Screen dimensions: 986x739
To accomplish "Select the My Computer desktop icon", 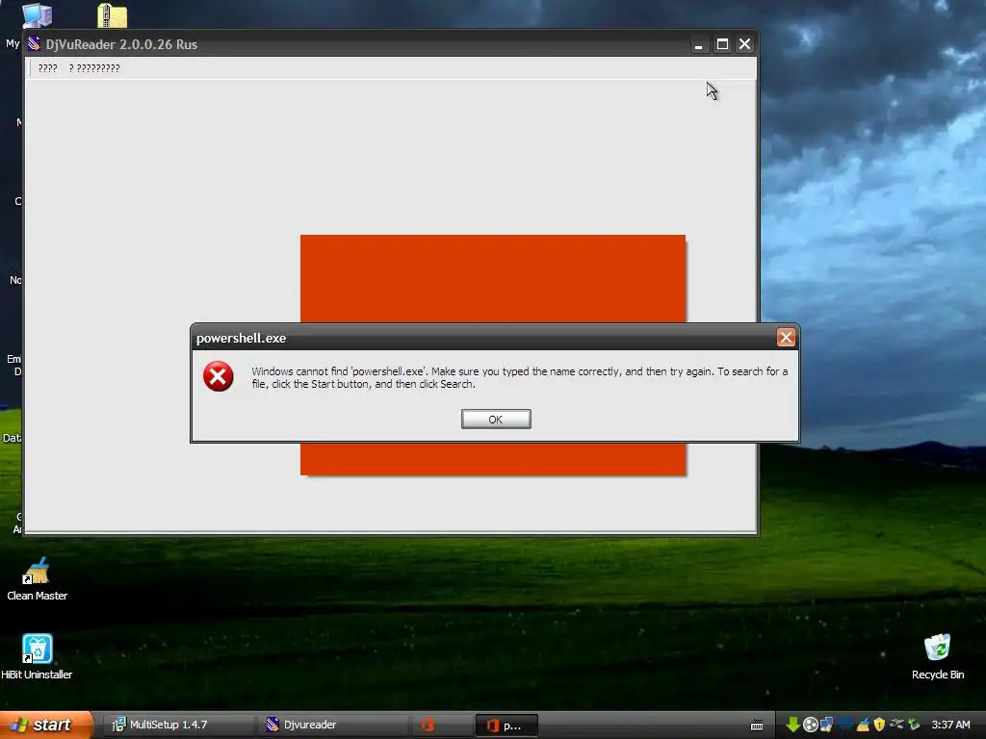I will pyautogui.click(x=37, y=15).
